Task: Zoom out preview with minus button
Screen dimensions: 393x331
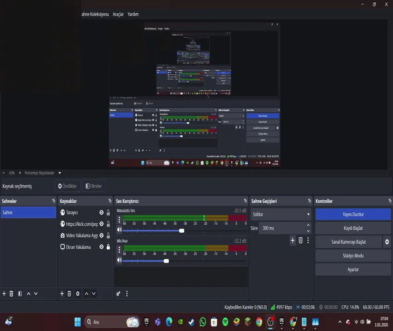Action: tap(4, 173)
